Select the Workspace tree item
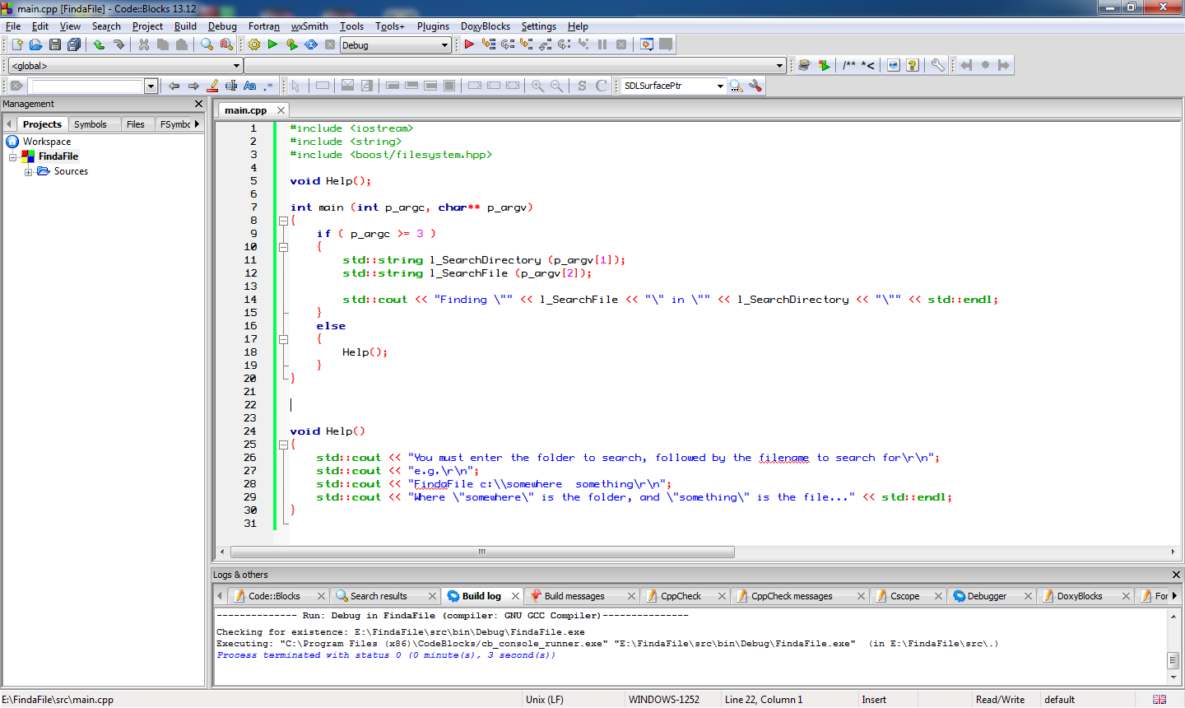The height and width of the screenshot is (708, 1185). [46, 142]
